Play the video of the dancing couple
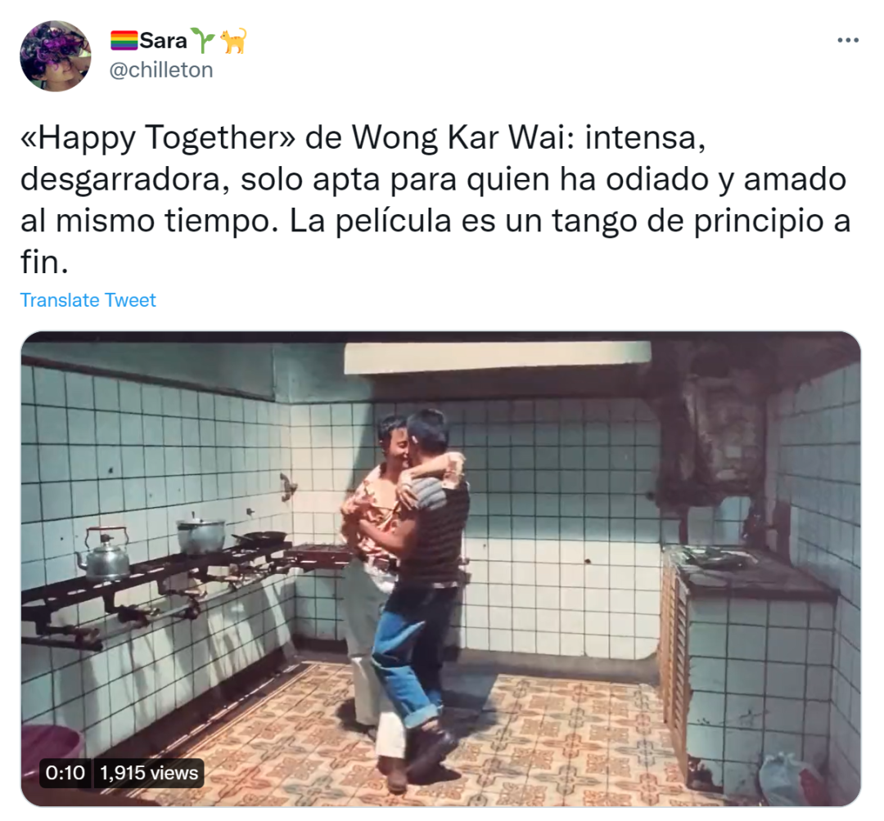Image resolution: width=884 pixels, height=821 pixels. [441, 569]
